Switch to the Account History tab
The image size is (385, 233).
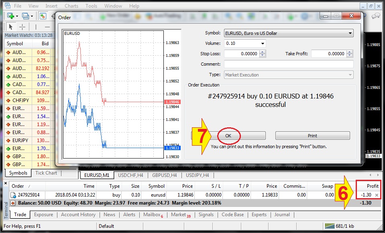[78, 215]
